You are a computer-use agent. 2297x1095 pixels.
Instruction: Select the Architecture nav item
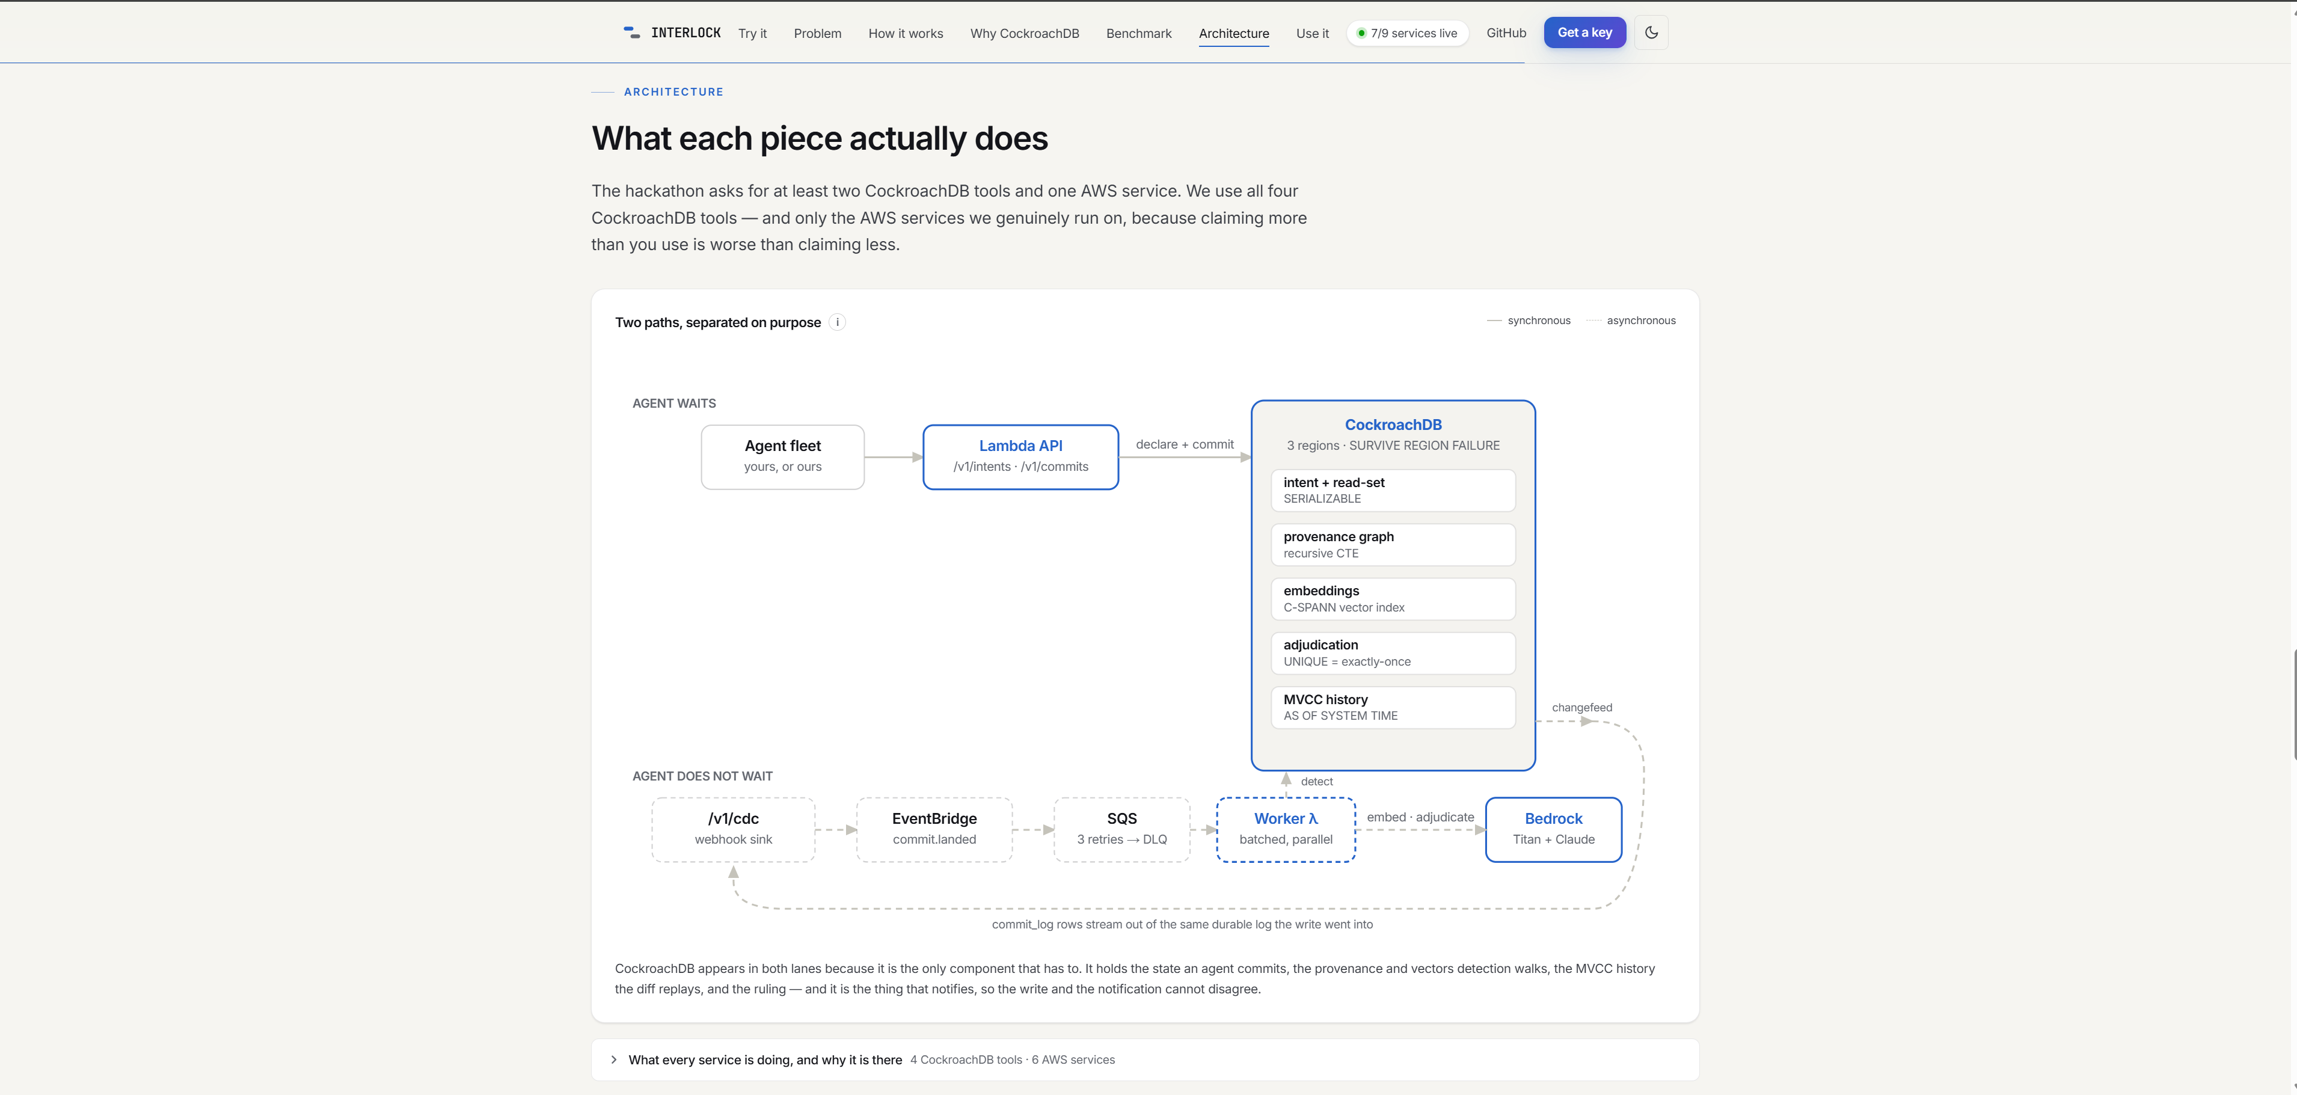1234,33
